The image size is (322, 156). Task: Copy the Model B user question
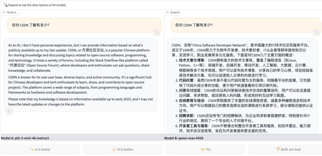coord(316,32)
